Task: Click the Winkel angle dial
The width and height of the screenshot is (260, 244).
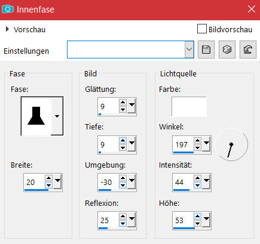Action: [231, 144]
